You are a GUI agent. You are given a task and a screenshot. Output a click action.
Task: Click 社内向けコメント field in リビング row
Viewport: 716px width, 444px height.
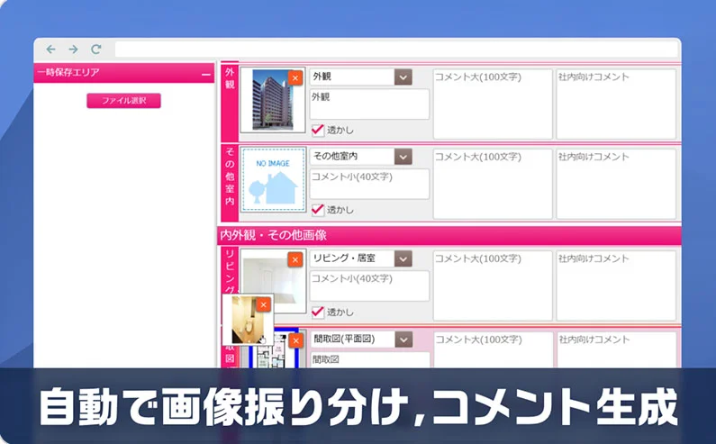[x=616, y=285]
